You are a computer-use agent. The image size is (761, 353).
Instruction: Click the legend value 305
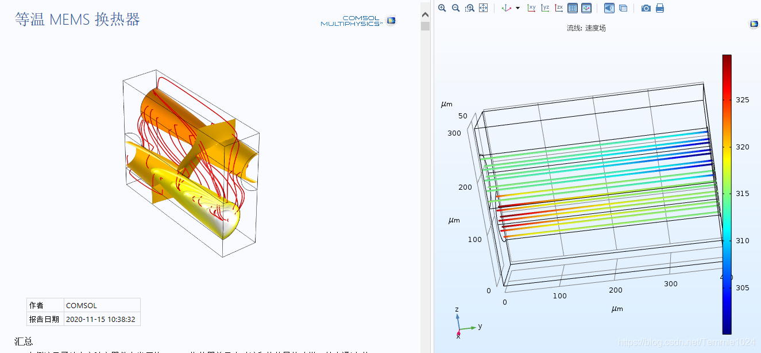(x=743, y=288)
